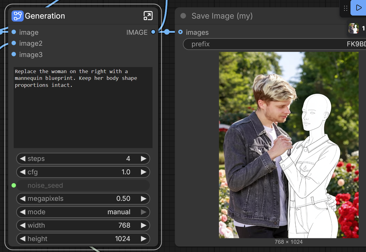
Task: Click inside the prompt text box
Action: (x=83, y=108)
